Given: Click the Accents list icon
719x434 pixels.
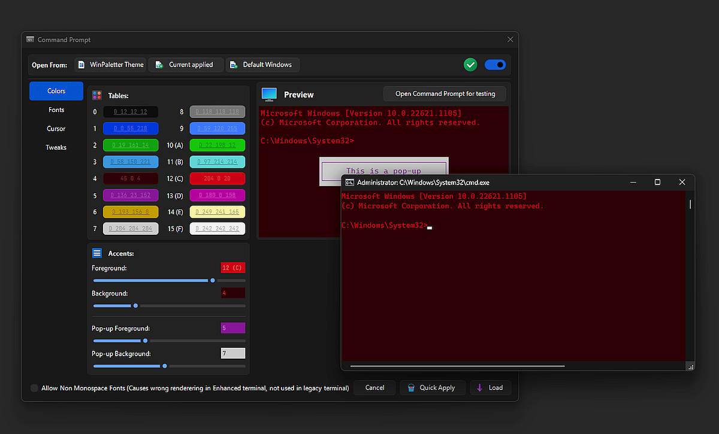Looking at the screenshot, I should pos(97,253).
